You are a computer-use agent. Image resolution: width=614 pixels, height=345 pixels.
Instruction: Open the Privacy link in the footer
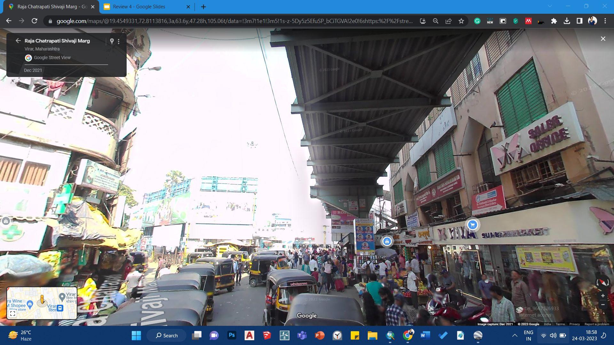574,324
